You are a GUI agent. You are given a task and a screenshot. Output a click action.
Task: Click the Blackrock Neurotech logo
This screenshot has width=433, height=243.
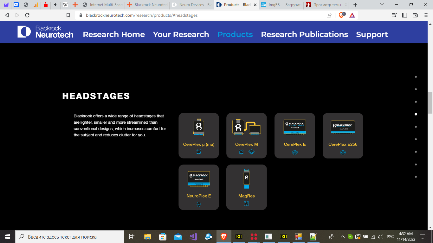click(45, 32)
